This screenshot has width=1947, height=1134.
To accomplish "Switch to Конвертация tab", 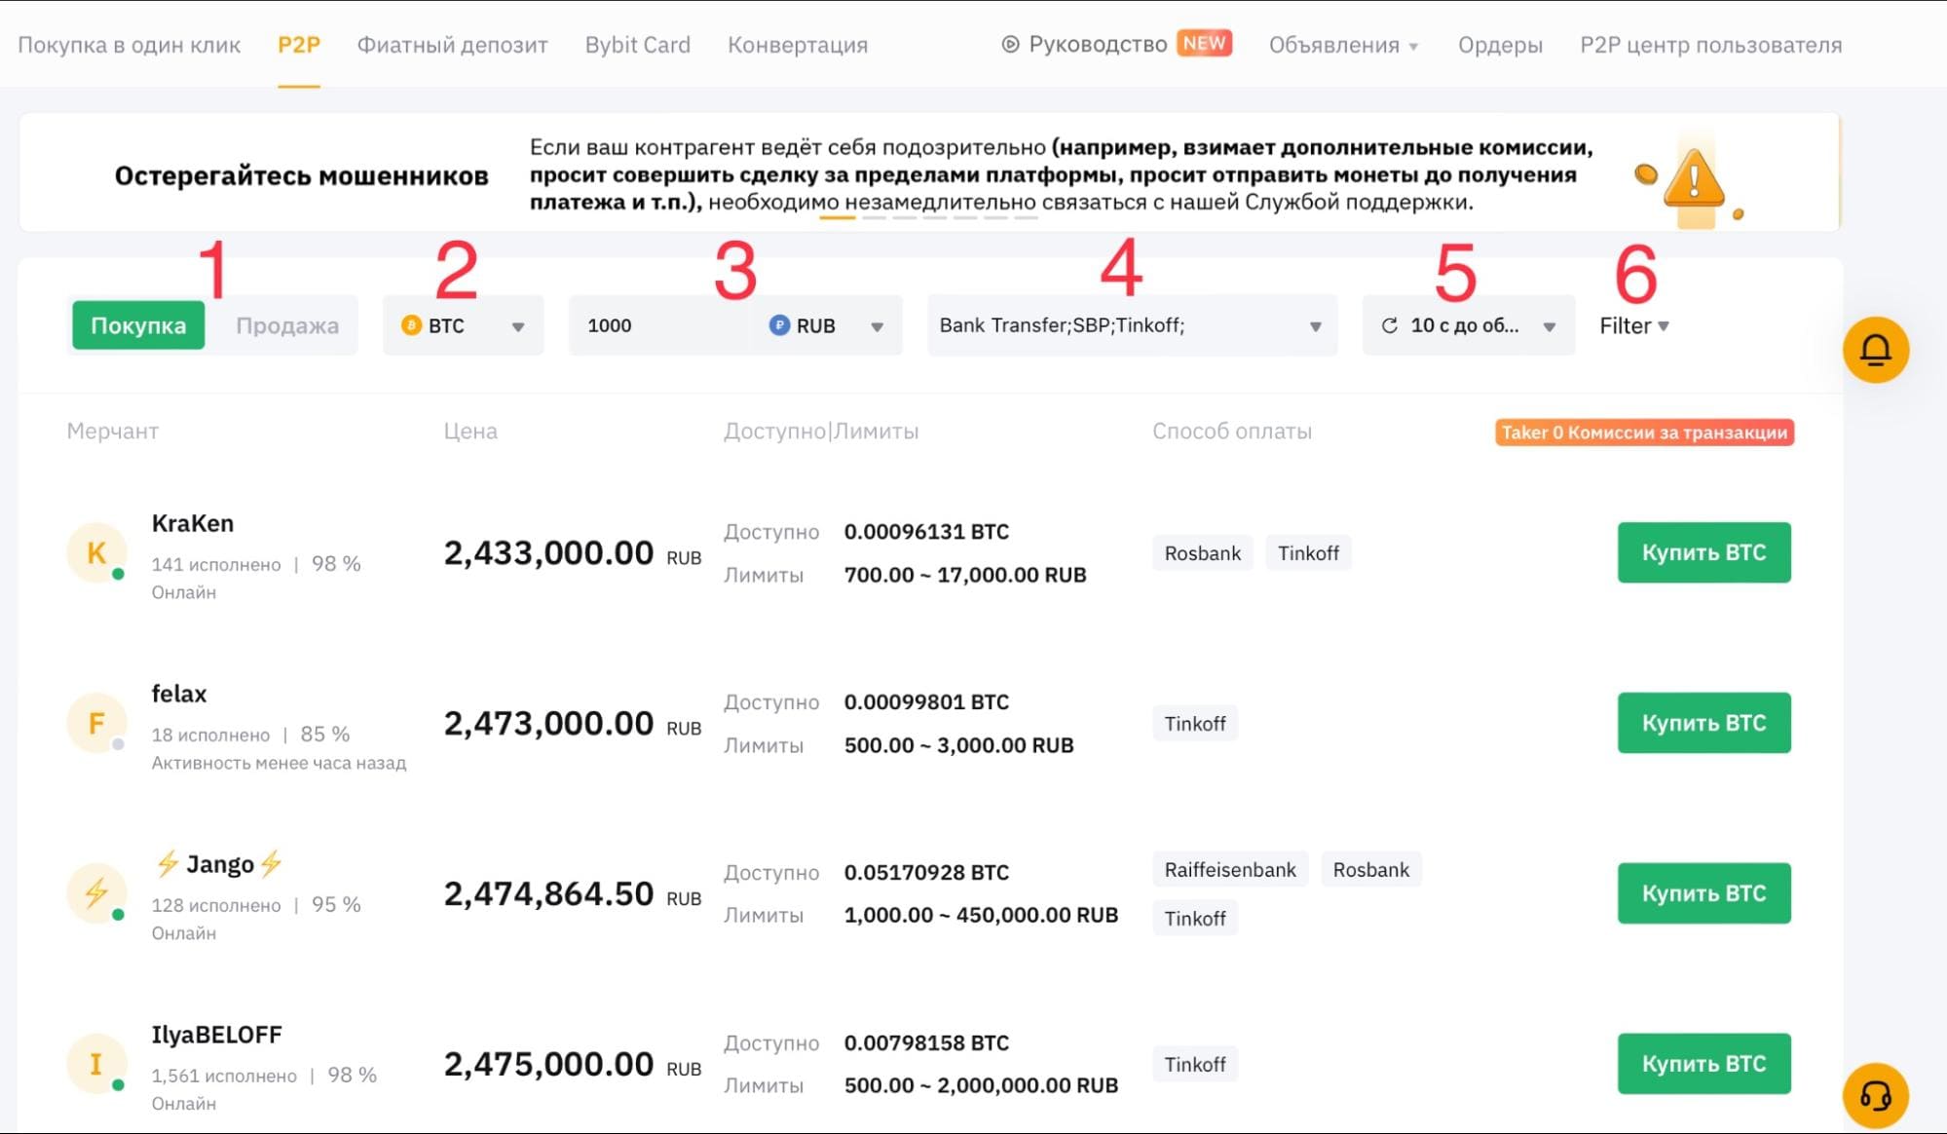I will point(798,45).
